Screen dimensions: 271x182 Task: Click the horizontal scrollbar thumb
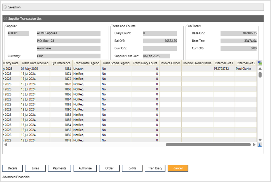(x=208, y=145)
